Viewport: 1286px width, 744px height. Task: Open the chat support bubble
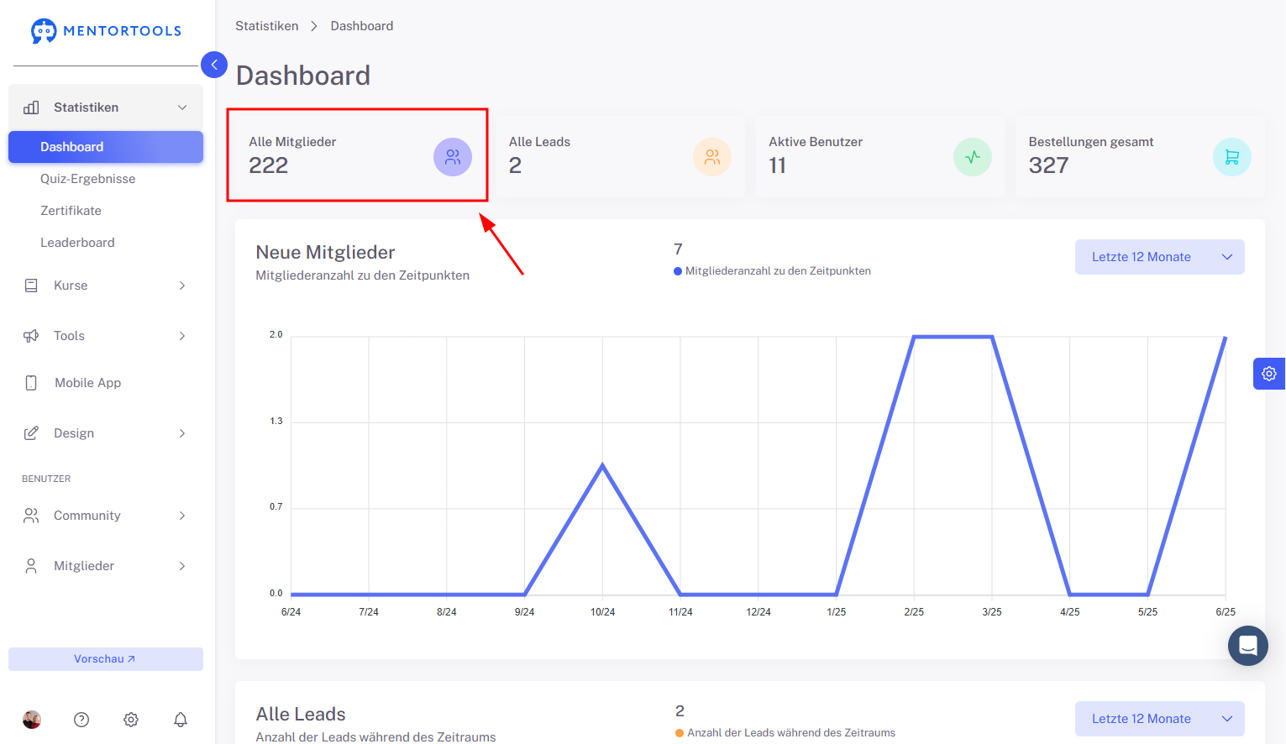click(x=1248, y=646)
